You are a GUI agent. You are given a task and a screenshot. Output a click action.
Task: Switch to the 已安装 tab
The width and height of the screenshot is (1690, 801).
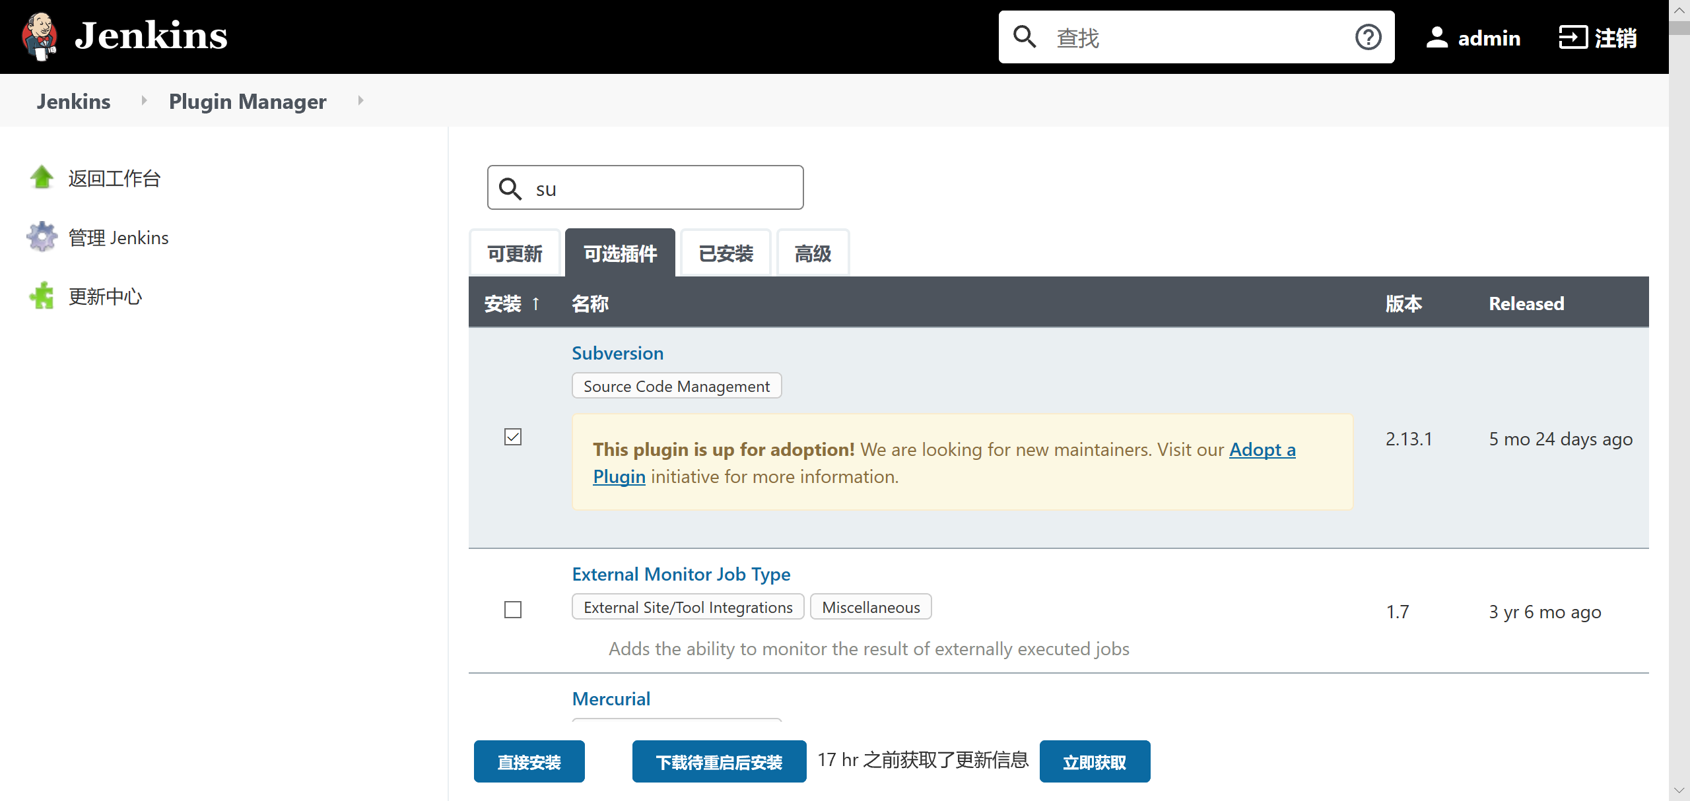(726, 253)
